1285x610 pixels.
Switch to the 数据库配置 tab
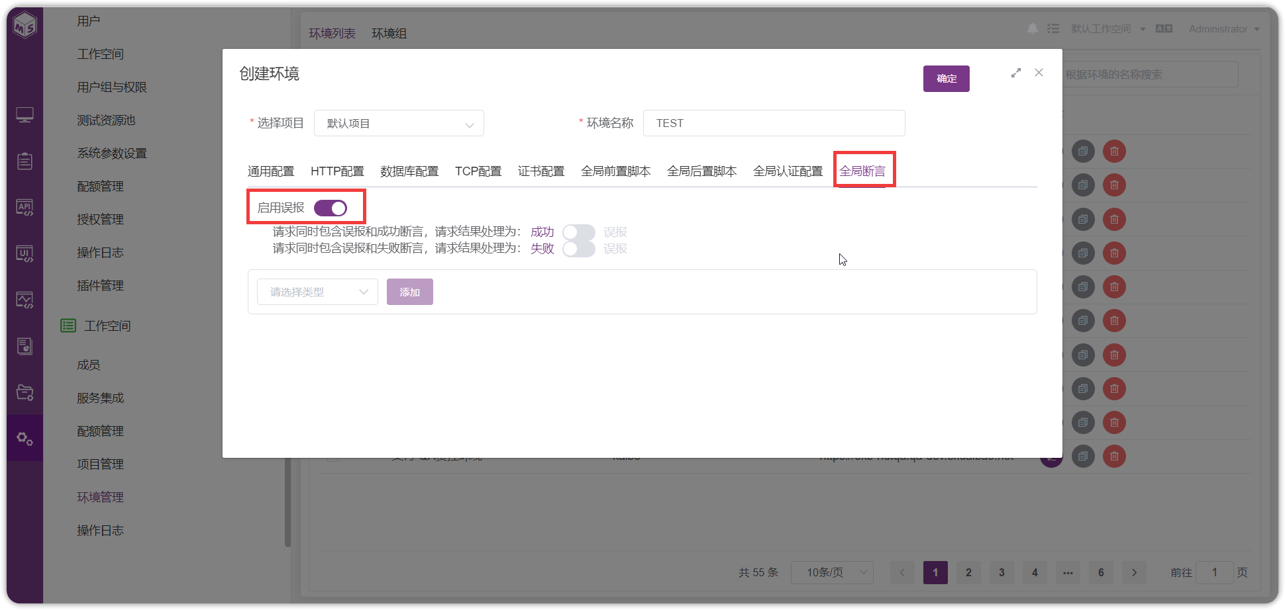click(409, 171)
